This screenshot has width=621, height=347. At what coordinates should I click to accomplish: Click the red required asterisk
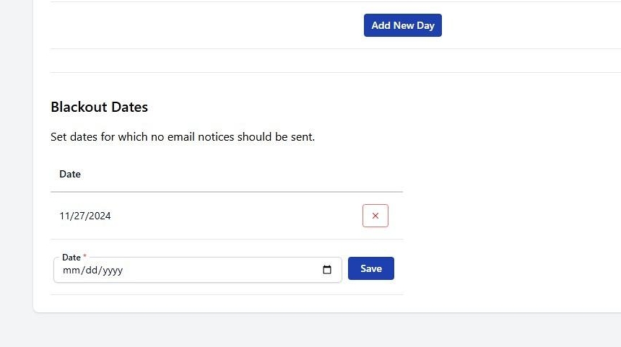coord(85,257)
